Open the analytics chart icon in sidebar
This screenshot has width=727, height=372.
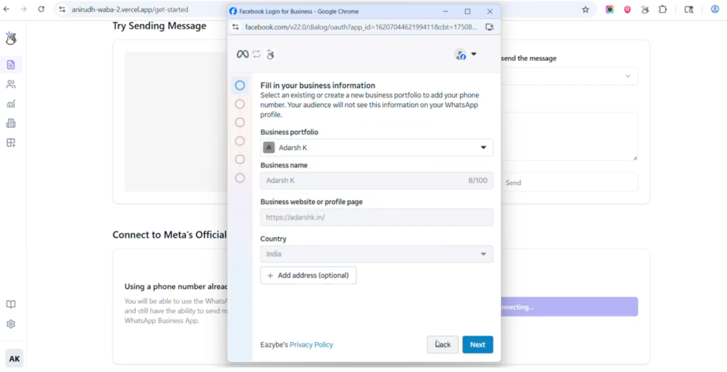11,104
